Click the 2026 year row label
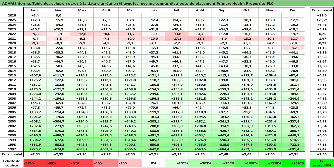Screen dimensions: 334x168 (12, 15)
